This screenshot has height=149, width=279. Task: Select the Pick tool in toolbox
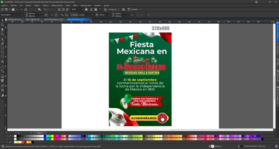click(2, 20)
